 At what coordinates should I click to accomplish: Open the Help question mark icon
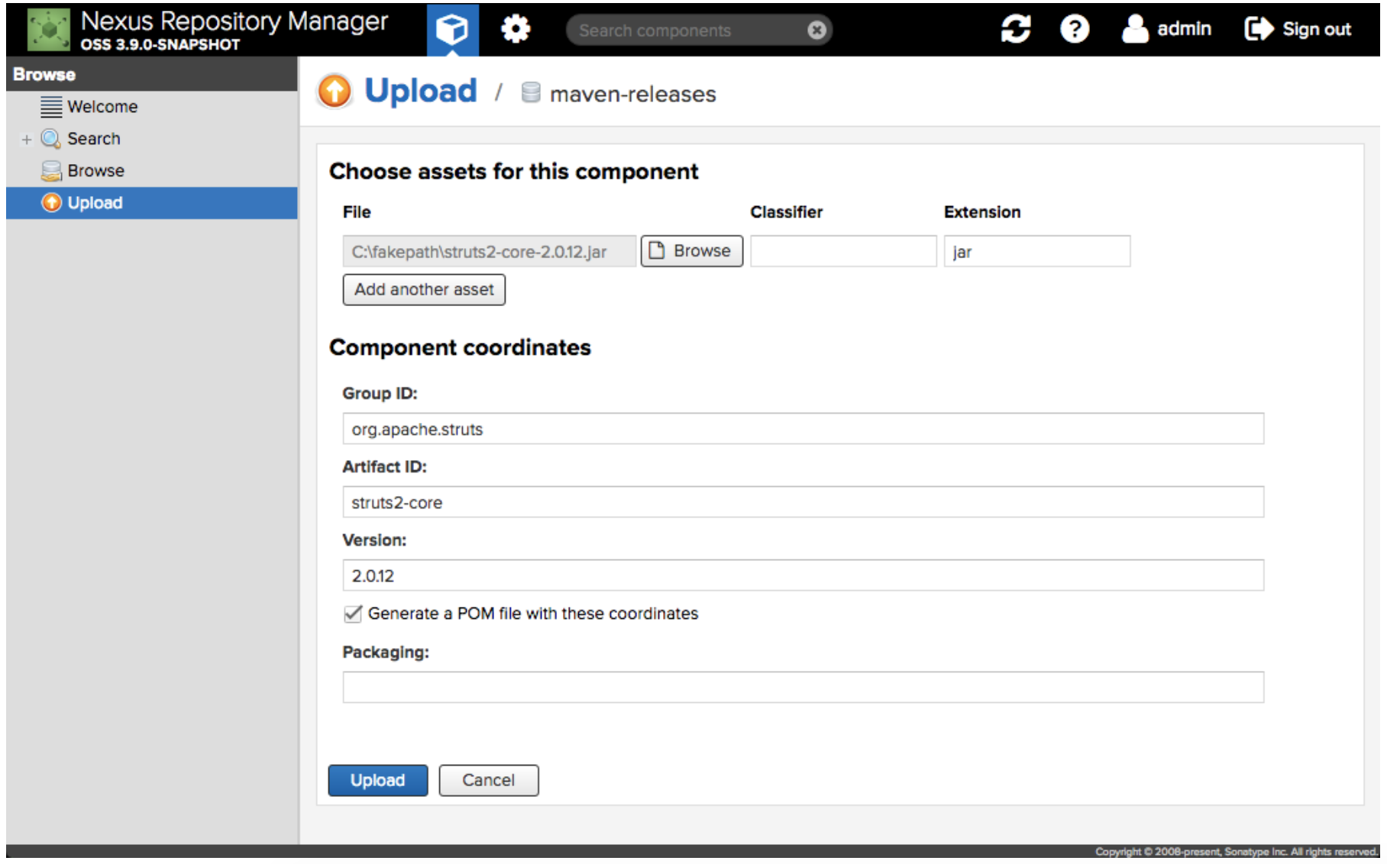[x=1074, y=30]
